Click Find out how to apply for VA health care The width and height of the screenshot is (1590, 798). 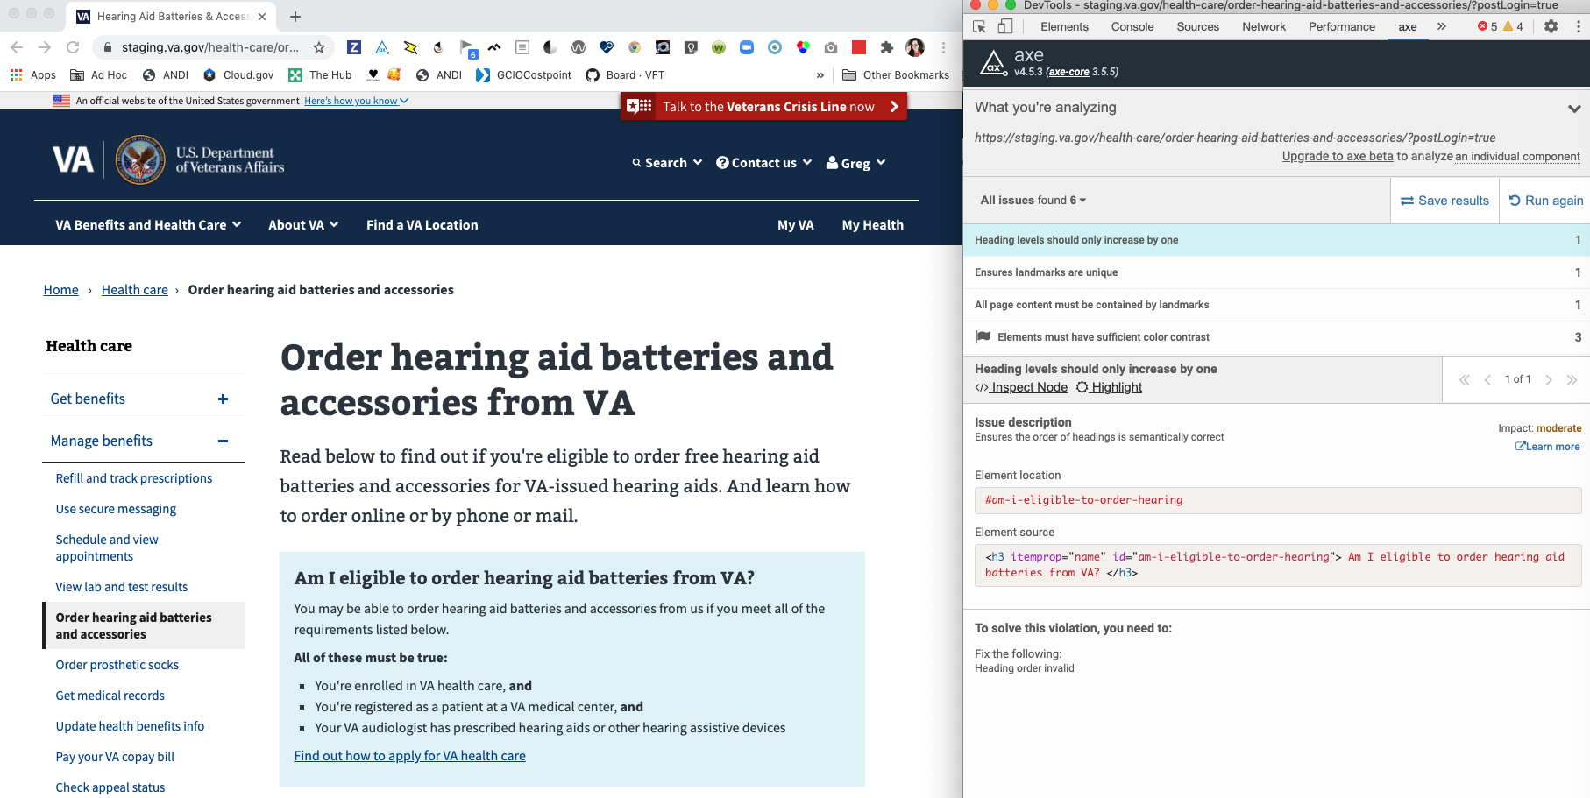tap(410, 756)
